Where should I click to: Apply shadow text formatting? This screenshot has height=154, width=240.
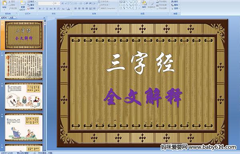55,9
